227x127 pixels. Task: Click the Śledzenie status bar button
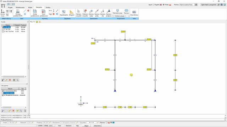click(x=68, y=126)
